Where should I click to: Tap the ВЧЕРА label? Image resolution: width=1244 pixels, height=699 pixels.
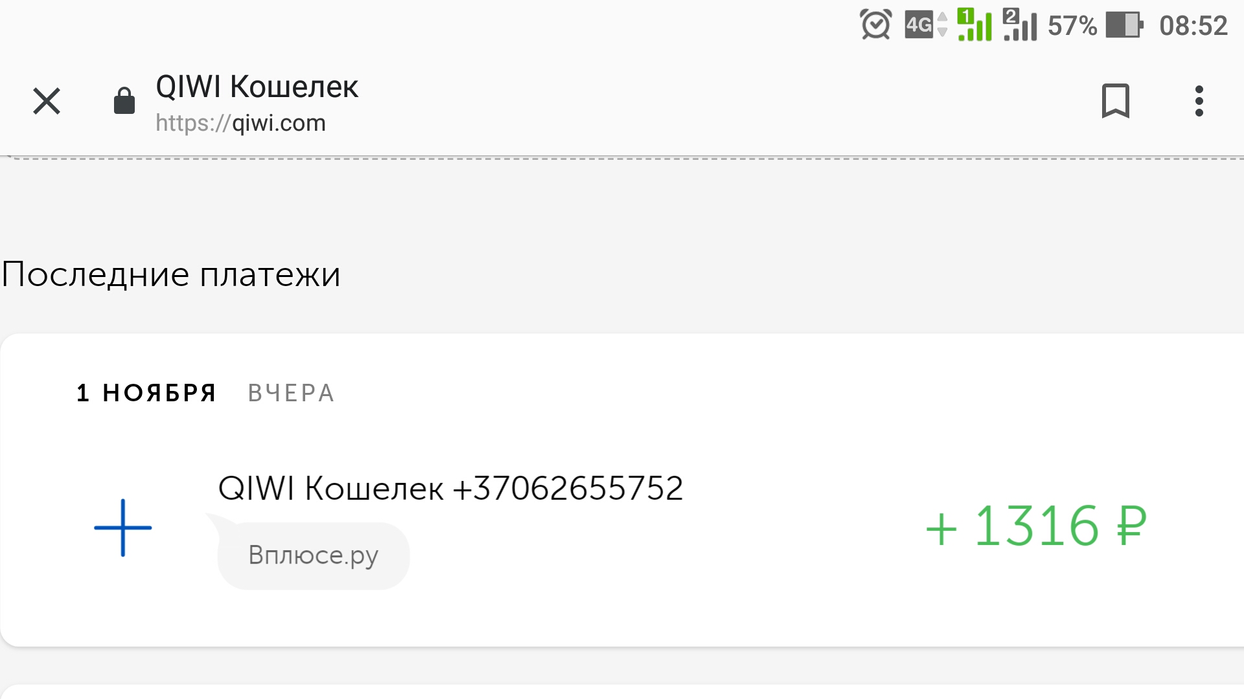[x=292, y=393]
